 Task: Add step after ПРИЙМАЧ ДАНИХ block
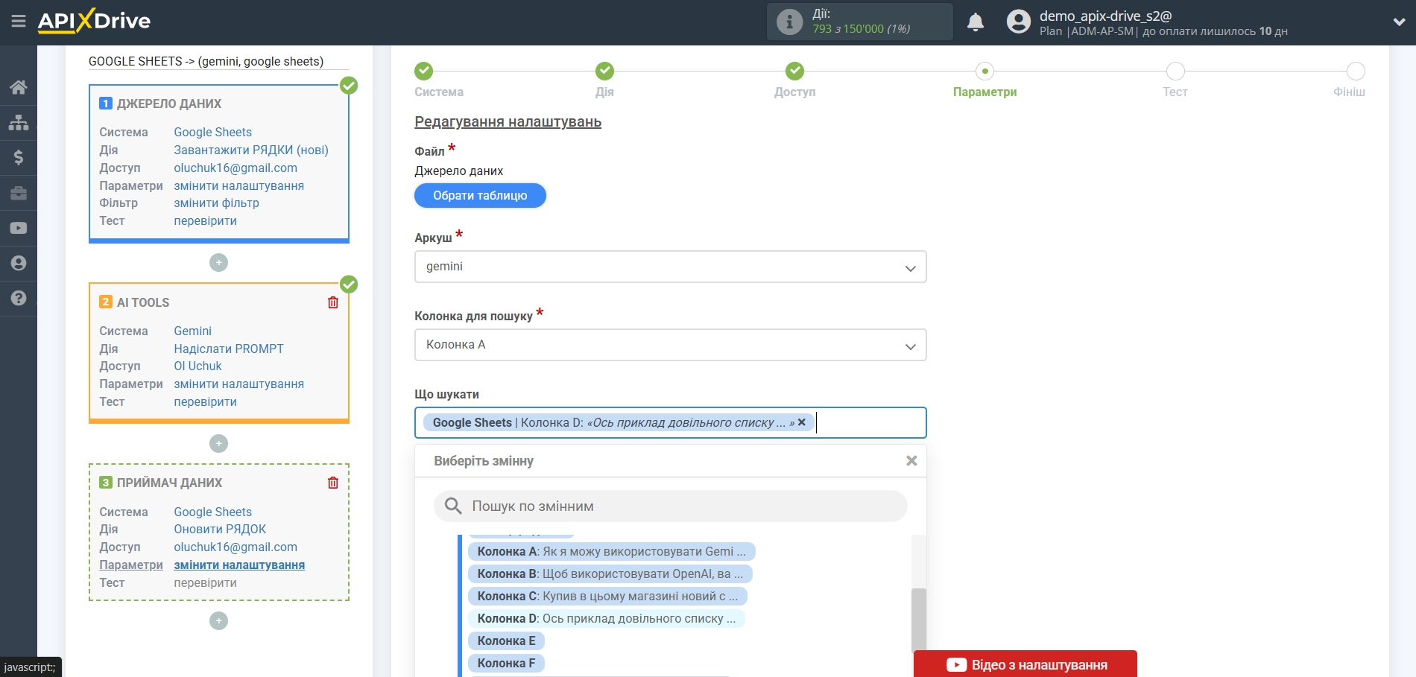(218, 620)
